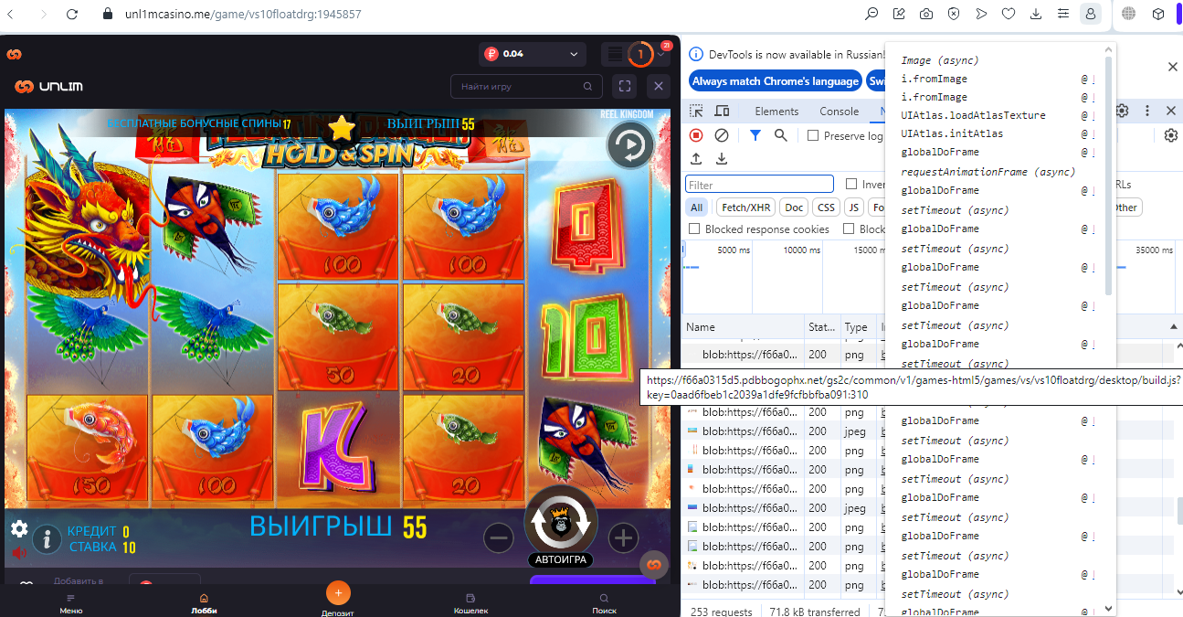Open the Console tab
Viewport: 1183px width, 617px height.
[839, 112]
